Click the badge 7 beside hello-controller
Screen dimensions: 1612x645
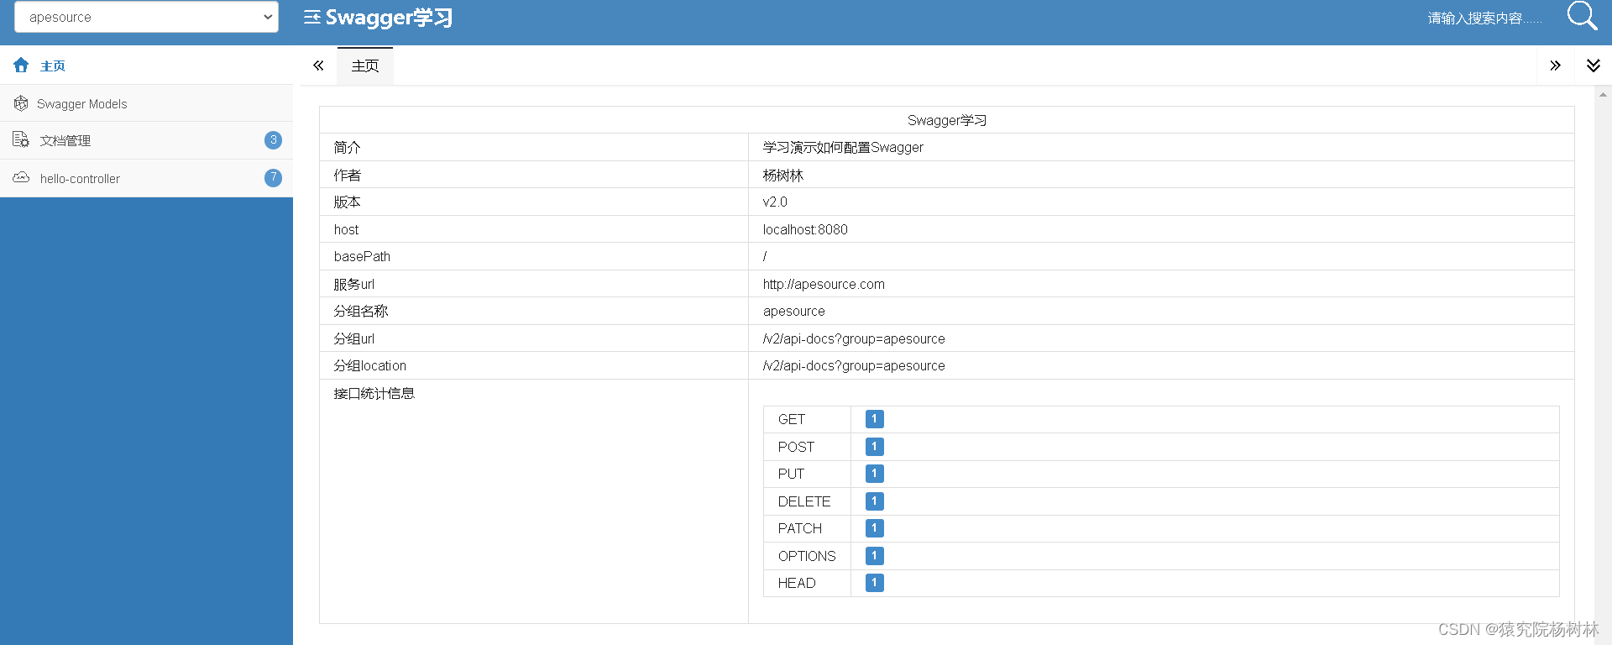273,178
